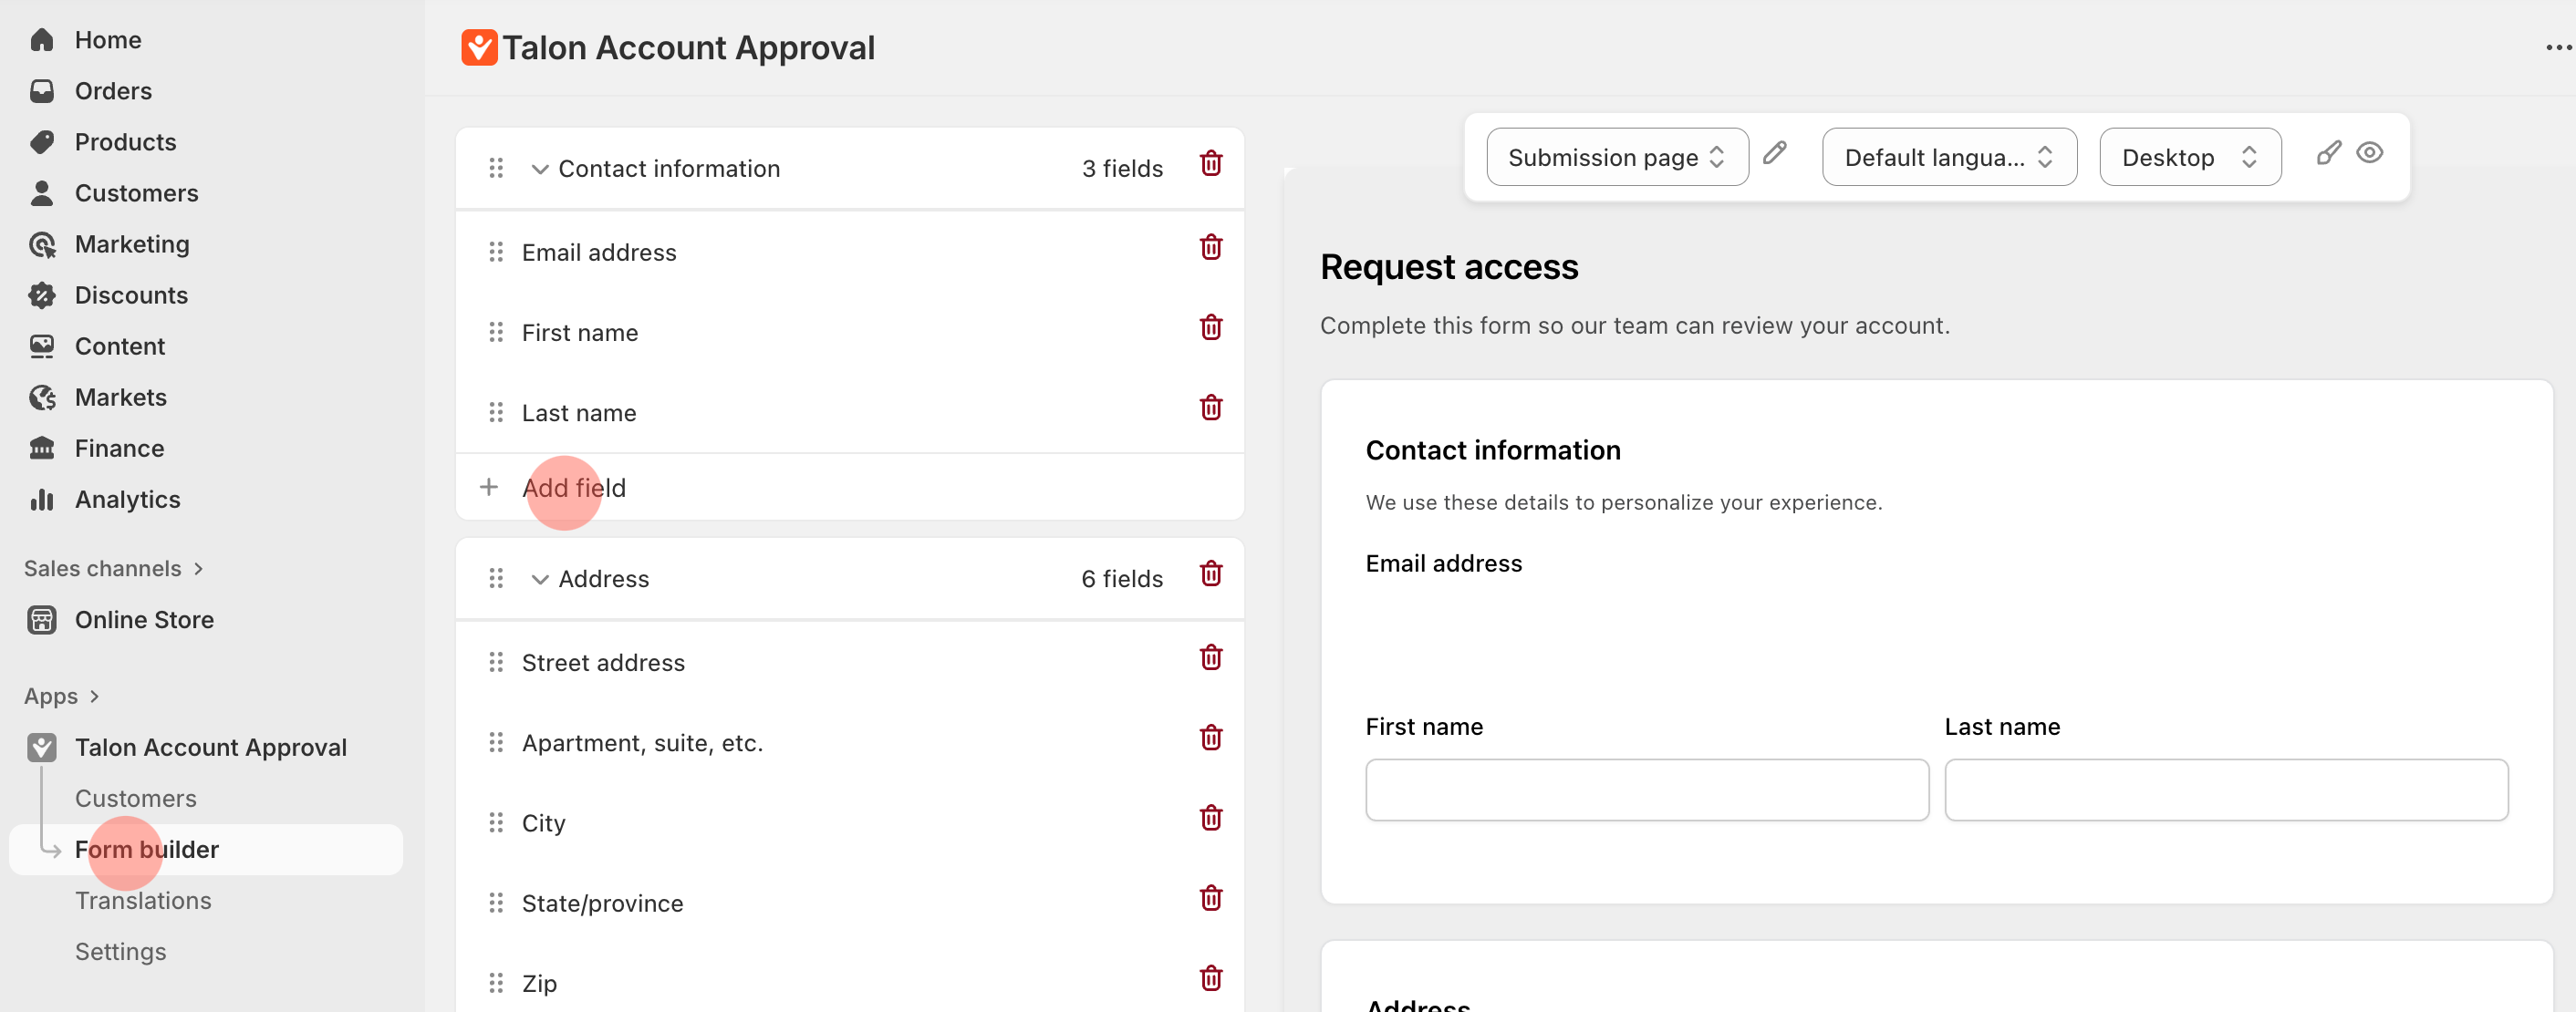Rename the page using the pencil edit icon

1777,155
